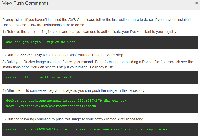Viewport: 200px width, 137px height.
Task: Click the docker tag command text
Action: [x=66, y=103]
